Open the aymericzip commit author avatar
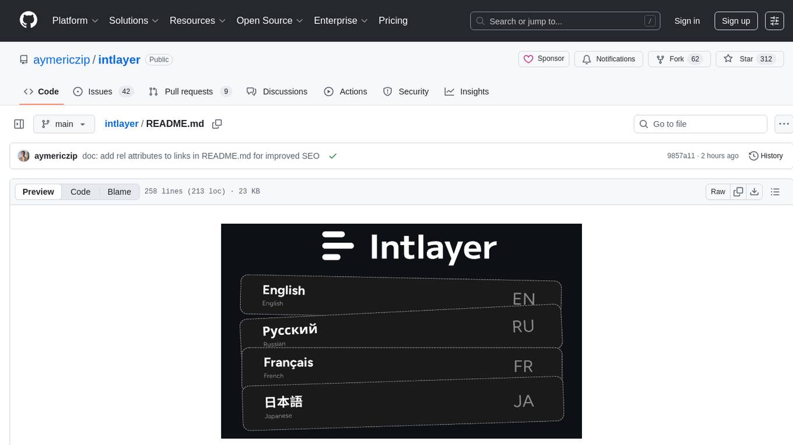The width and height of the screenshot is (793, 445). [x=23, y=156]
